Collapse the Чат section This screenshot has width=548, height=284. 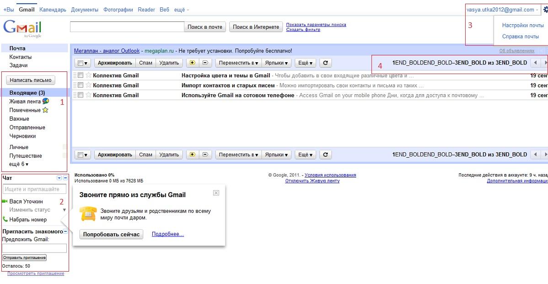pos(65,178)
